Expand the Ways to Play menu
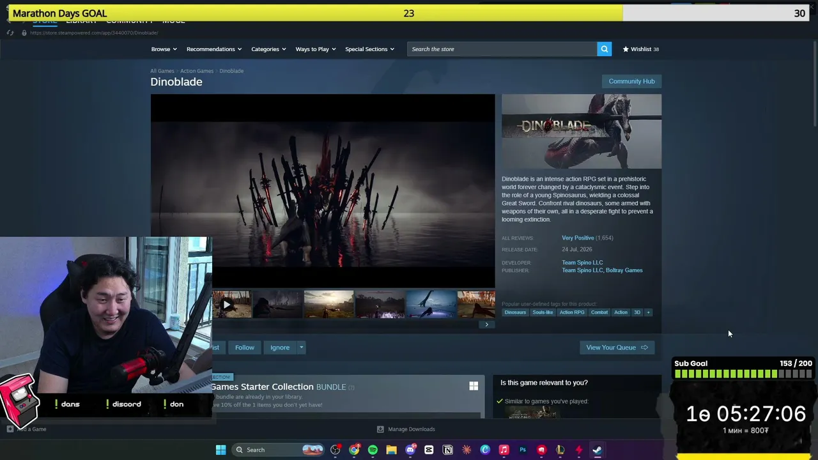The width and height of the screenshot is (818, 460). pos(316,49)
